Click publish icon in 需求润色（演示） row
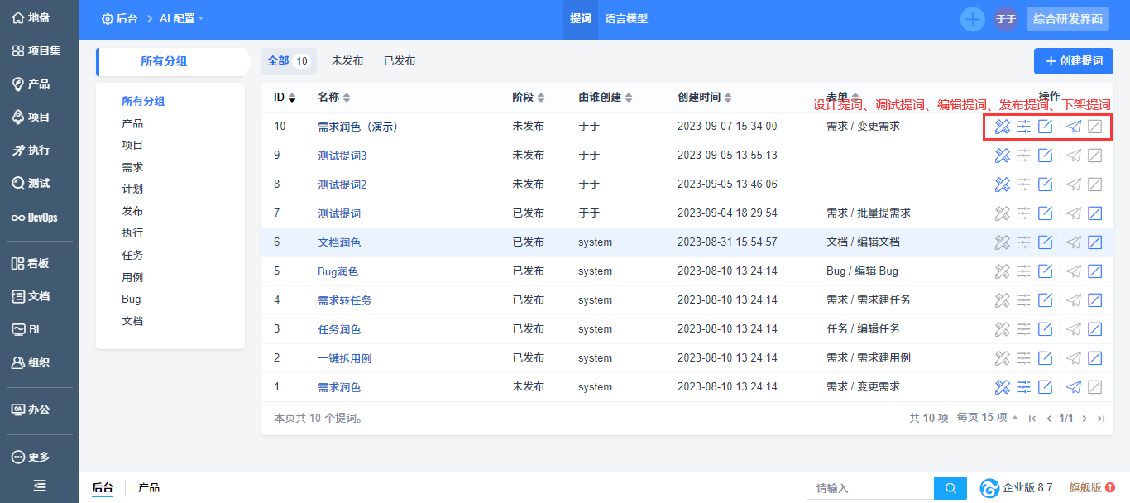The height and width of the screenshot is (503, 1130). click(x=1074, y=127)
